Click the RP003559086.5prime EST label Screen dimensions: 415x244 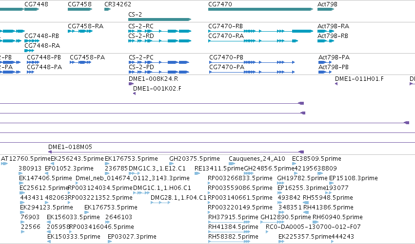240,188
